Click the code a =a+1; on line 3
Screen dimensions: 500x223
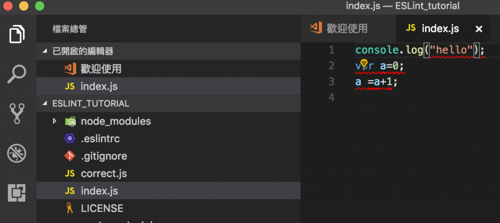[x=376, y=82]
